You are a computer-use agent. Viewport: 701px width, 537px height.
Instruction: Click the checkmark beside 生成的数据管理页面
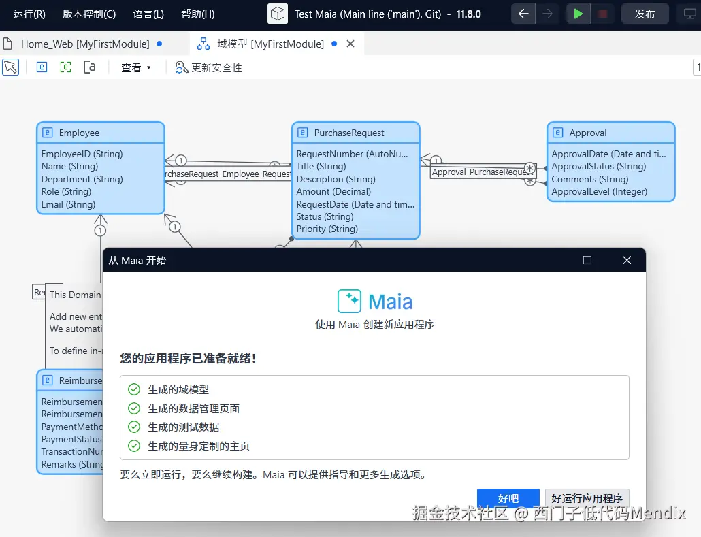(134, 408)
